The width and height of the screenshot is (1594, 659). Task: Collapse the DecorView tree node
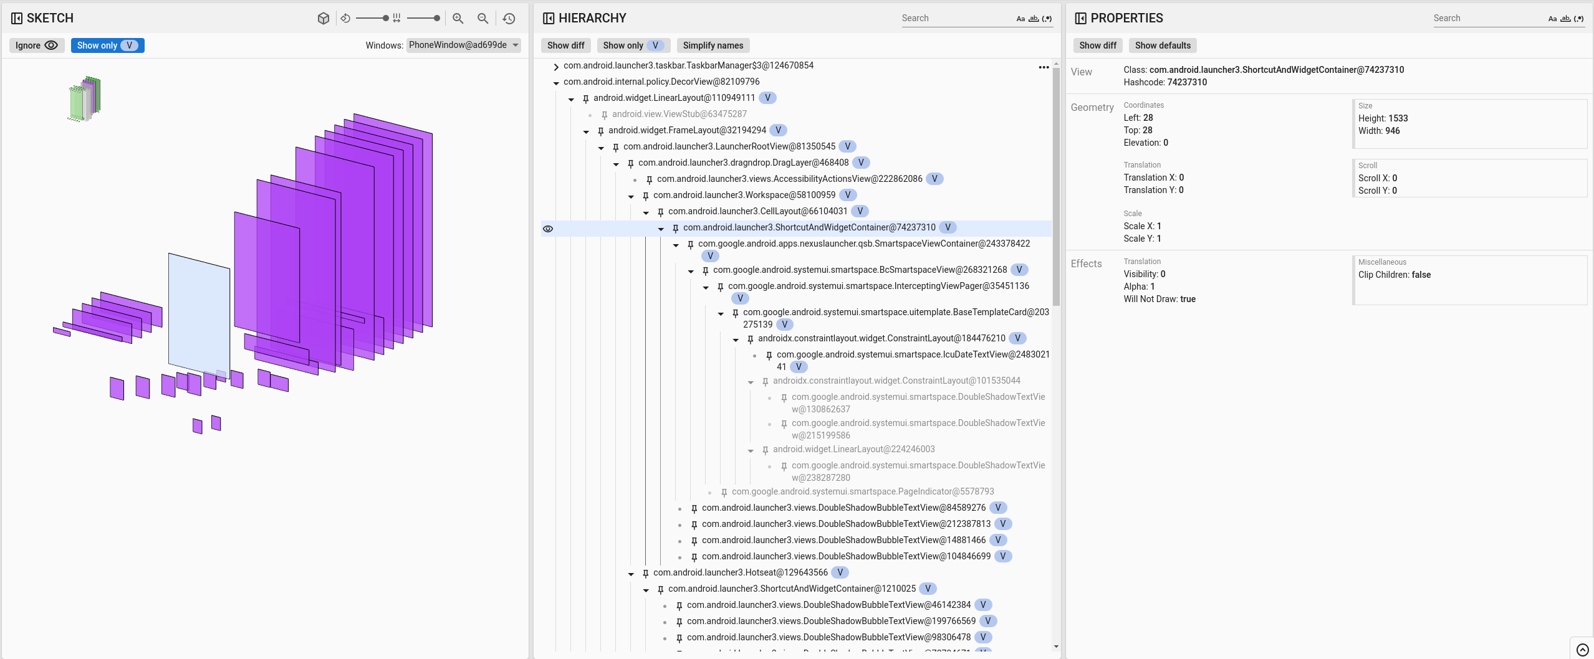[x=555, y=82]
